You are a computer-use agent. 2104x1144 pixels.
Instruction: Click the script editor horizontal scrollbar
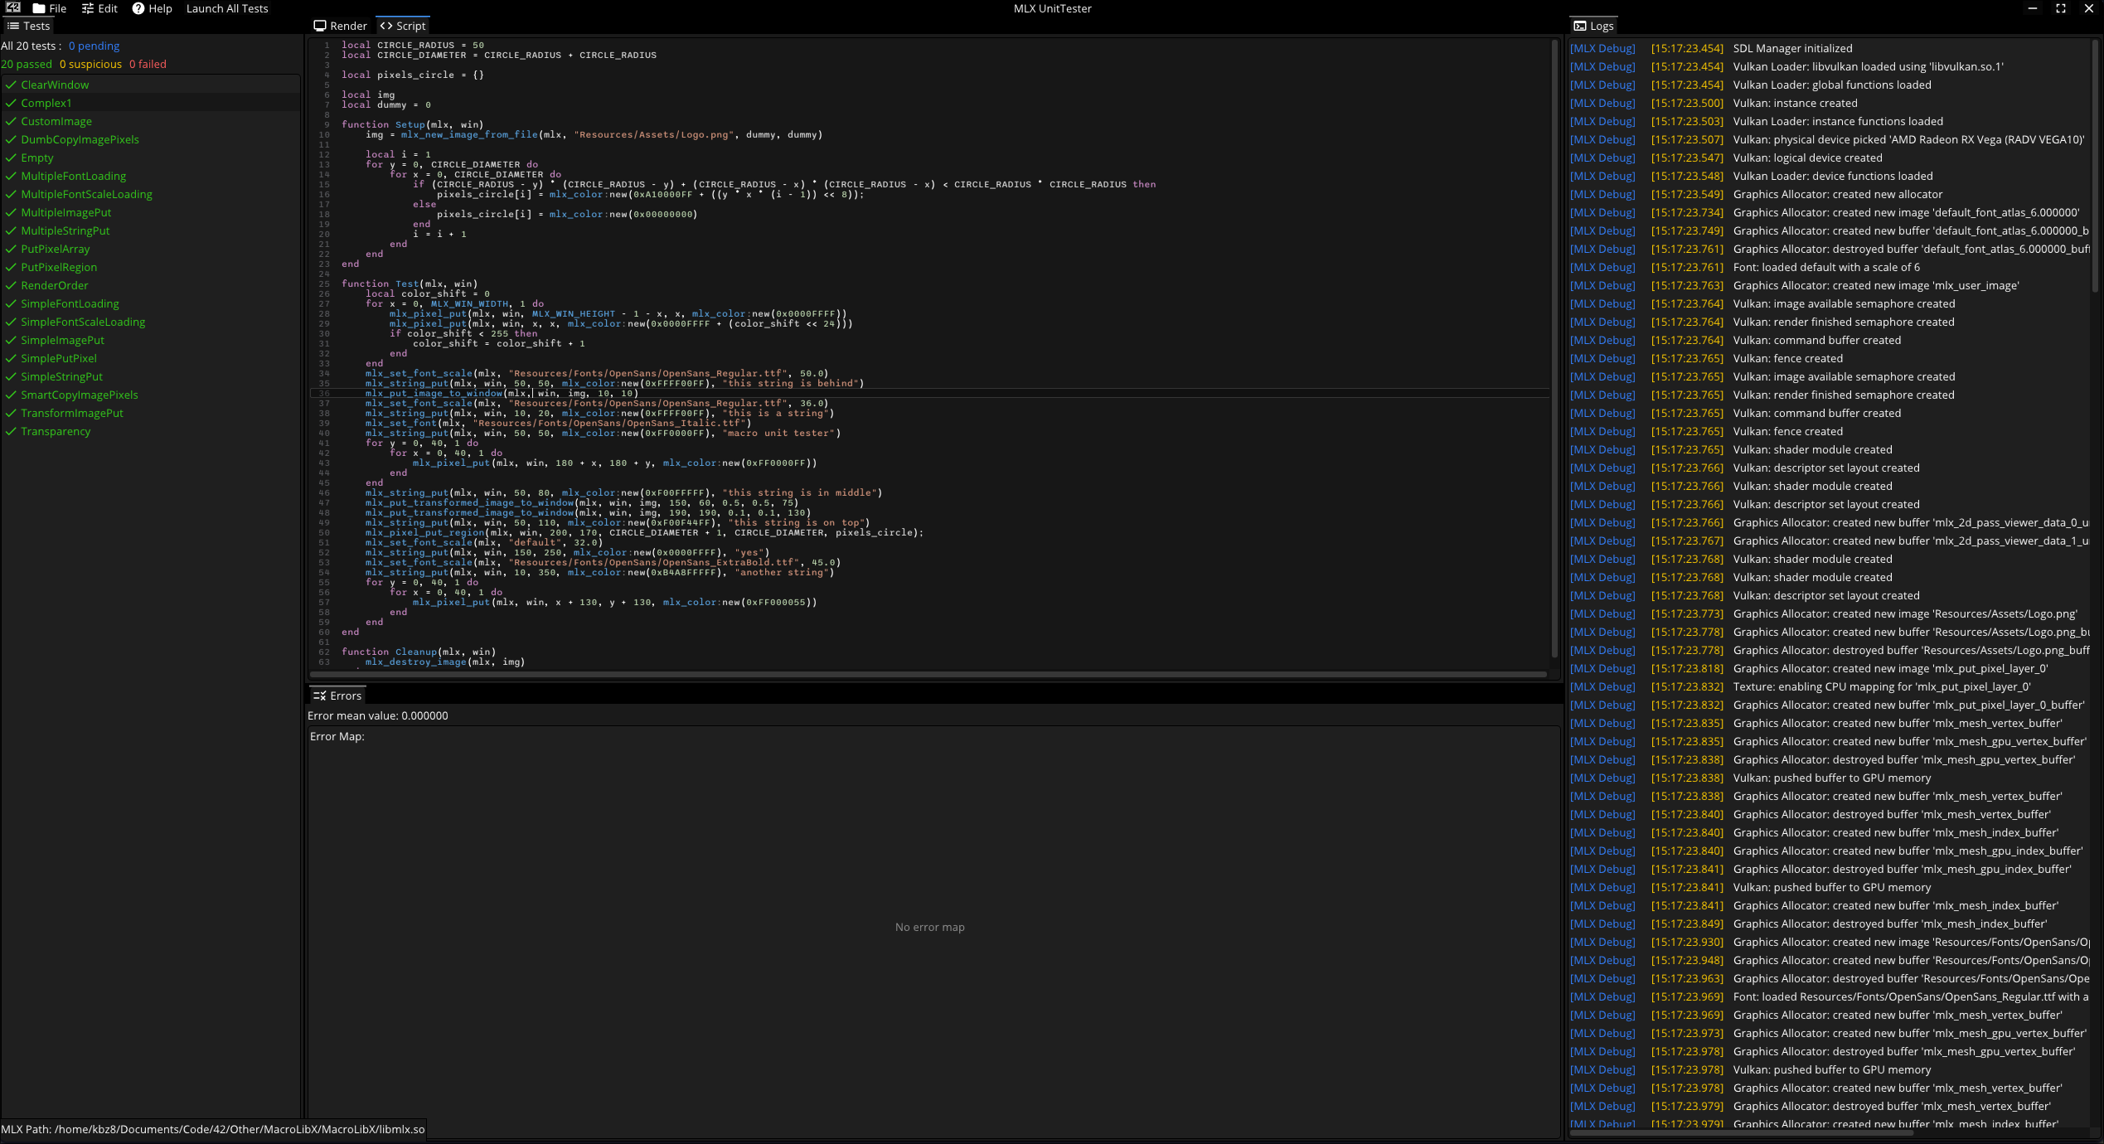928,674
